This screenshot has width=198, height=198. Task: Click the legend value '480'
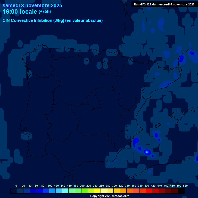[x=172, y=186]
